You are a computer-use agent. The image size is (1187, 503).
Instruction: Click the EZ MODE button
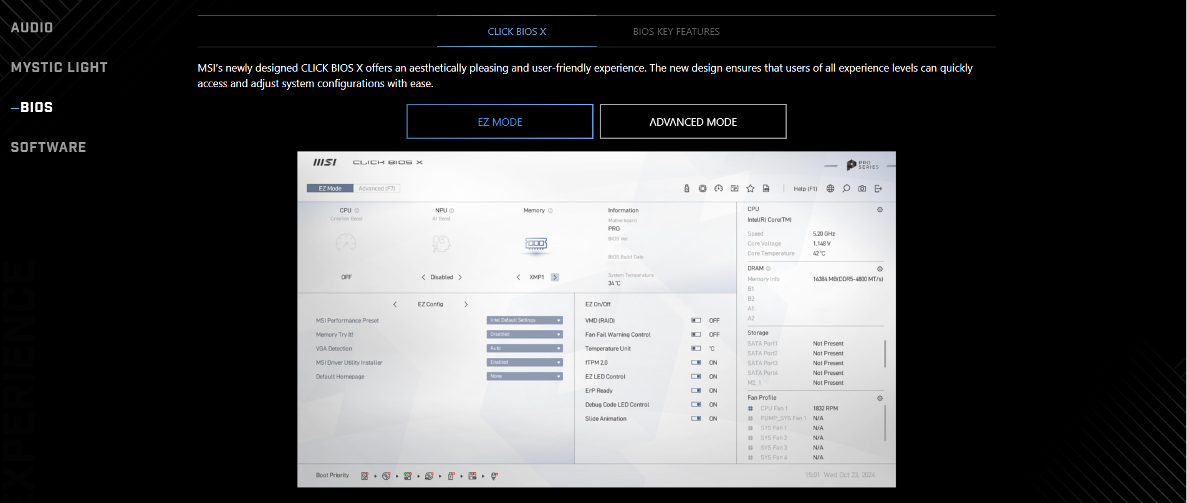click(499, 122)
